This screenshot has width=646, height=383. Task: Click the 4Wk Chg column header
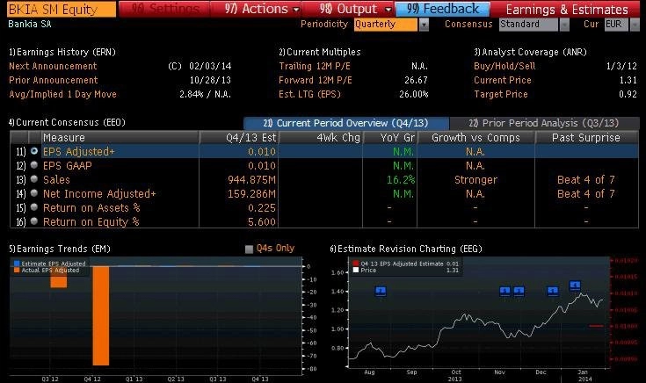pos(321,138)
